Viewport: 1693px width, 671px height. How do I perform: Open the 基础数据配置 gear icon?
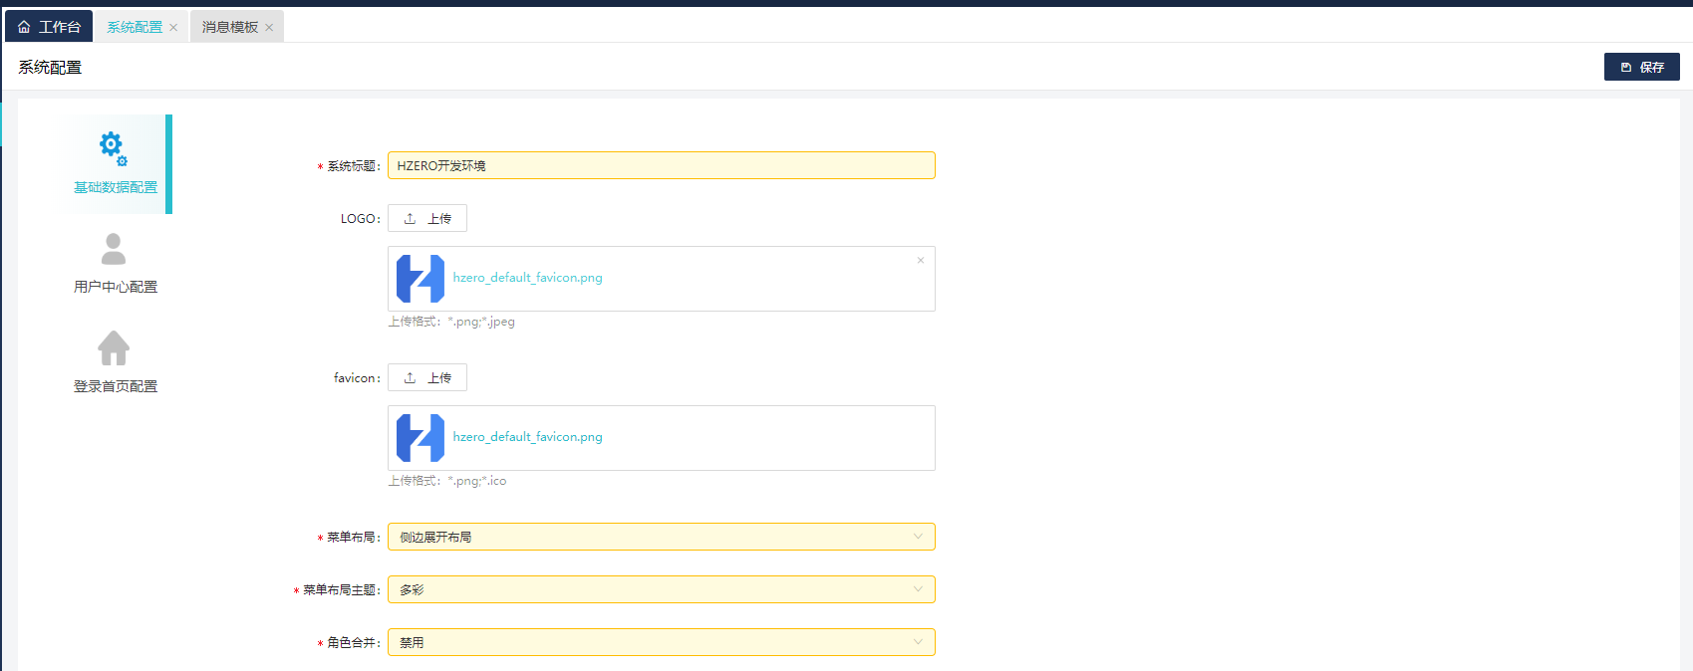113,148
